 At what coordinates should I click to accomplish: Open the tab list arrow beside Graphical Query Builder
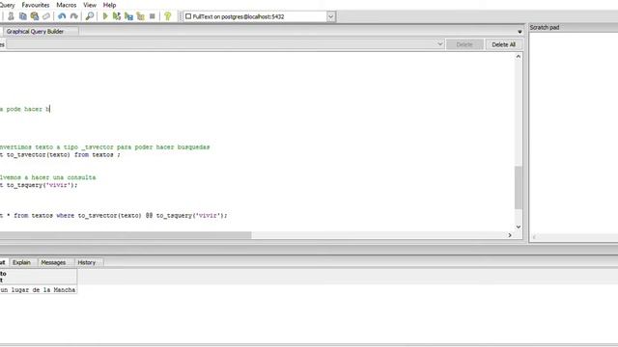pos(520,32)
